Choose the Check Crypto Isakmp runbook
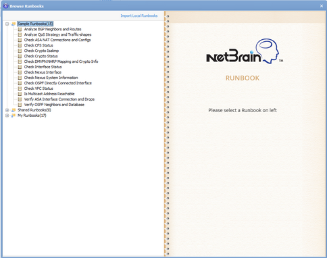This screenshot has height=258, width=327. click(41, 51)
